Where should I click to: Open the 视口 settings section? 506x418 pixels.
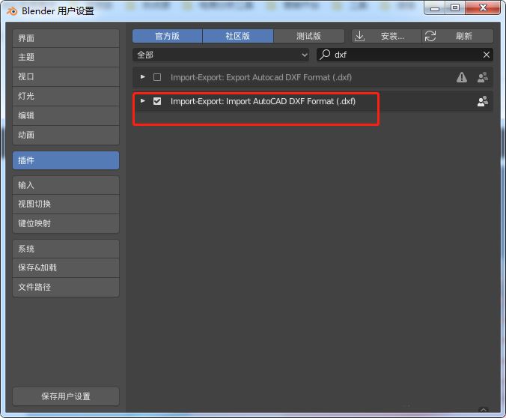coord(66,77)
